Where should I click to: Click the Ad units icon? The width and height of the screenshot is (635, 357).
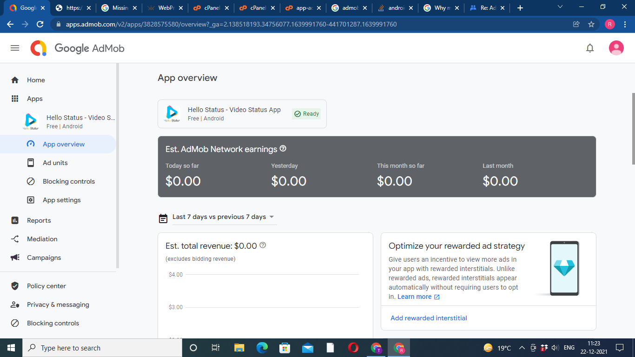pyautogui.click(x=31, y=163)
